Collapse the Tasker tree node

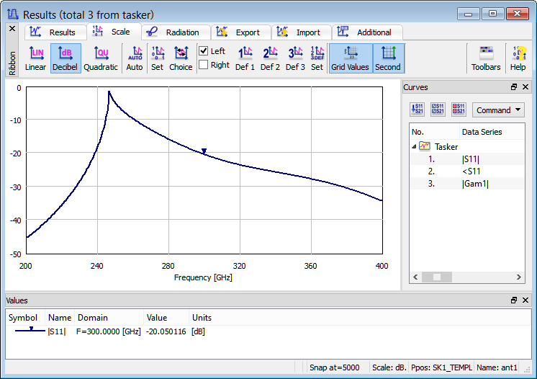pyautogui.click(x=414, y=147)
